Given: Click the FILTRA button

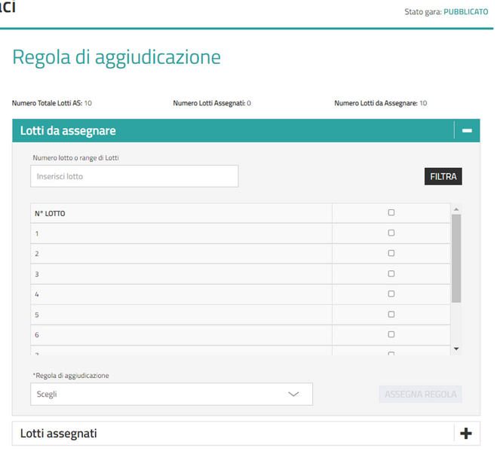Looking at the screenshot, I should [x=443, y=176].
